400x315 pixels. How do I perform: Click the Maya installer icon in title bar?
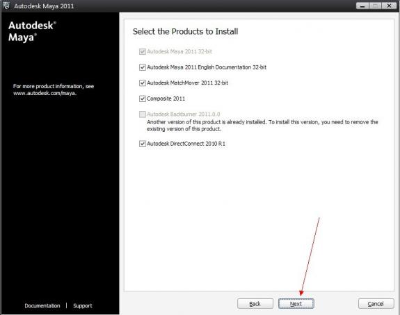pos(6,6)
